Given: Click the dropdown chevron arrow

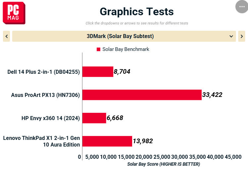Looking at the screenshot, I should (231, 36).
